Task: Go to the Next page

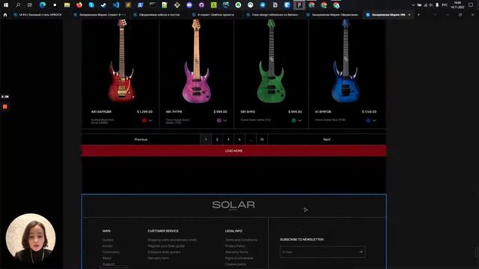Action: [326, 140]
